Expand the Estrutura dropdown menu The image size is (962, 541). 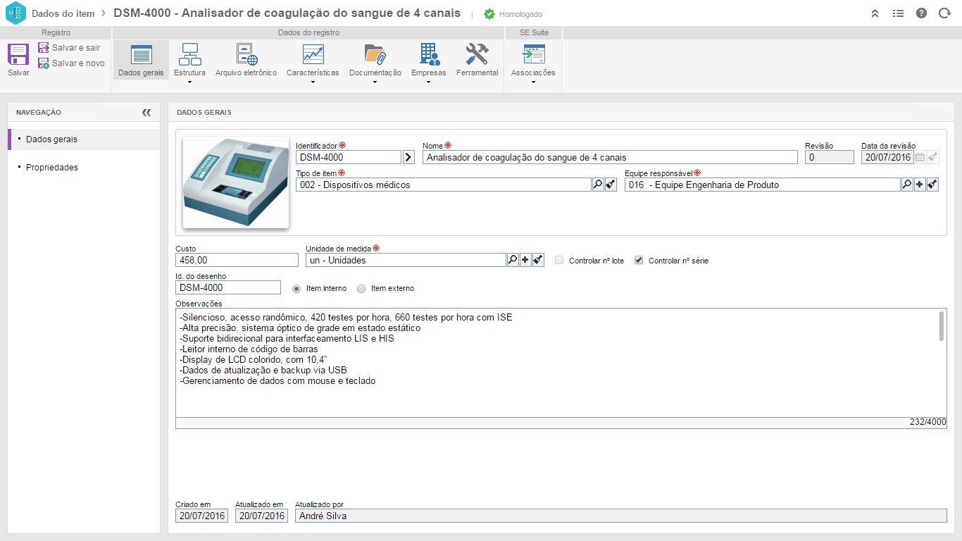coord(189,82)
